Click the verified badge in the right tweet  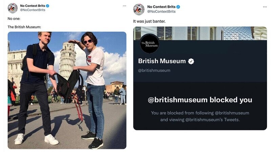pyautogui.click(x=178, y=7)
